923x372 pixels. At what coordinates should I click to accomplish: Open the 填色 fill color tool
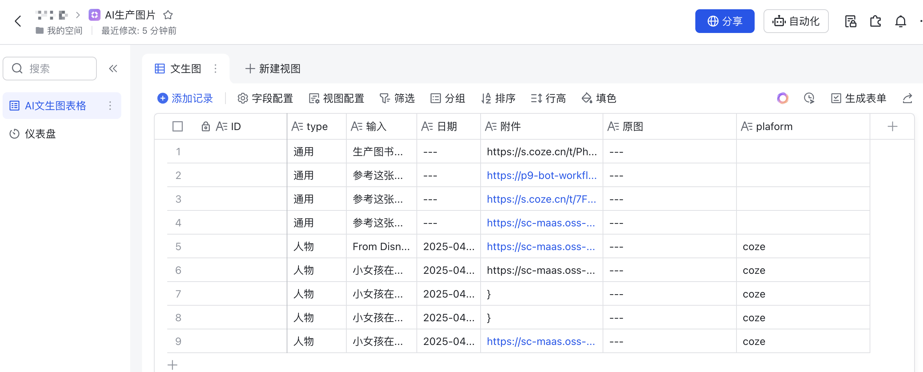click(599, 98)
